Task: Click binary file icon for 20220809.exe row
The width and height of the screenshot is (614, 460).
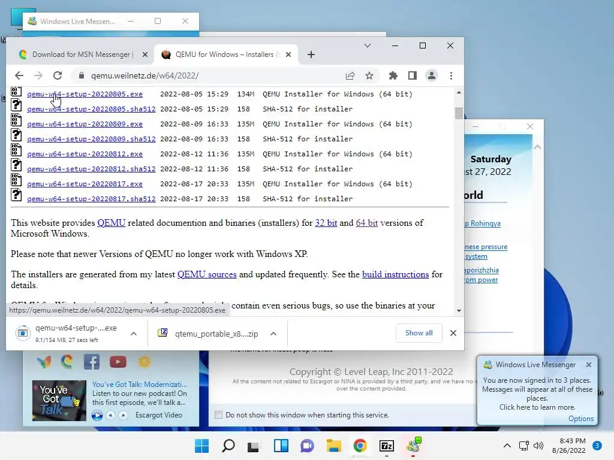Action: [16, 120]
